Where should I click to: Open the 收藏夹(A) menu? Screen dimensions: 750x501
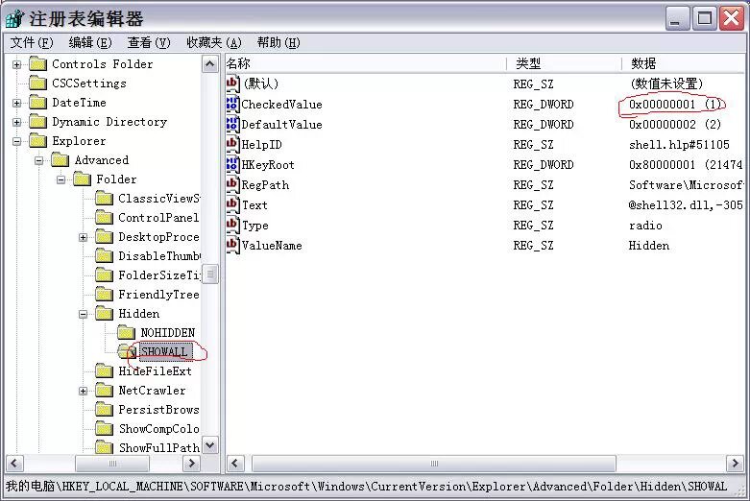[214, 42]
